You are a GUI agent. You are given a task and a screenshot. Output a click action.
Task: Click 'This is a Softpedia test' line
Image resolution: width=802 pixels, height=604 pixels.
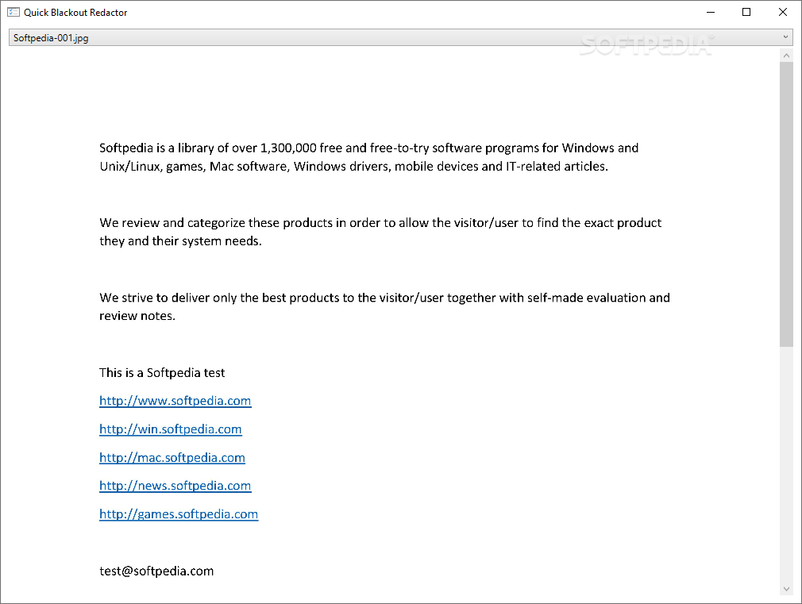point(162,373)
